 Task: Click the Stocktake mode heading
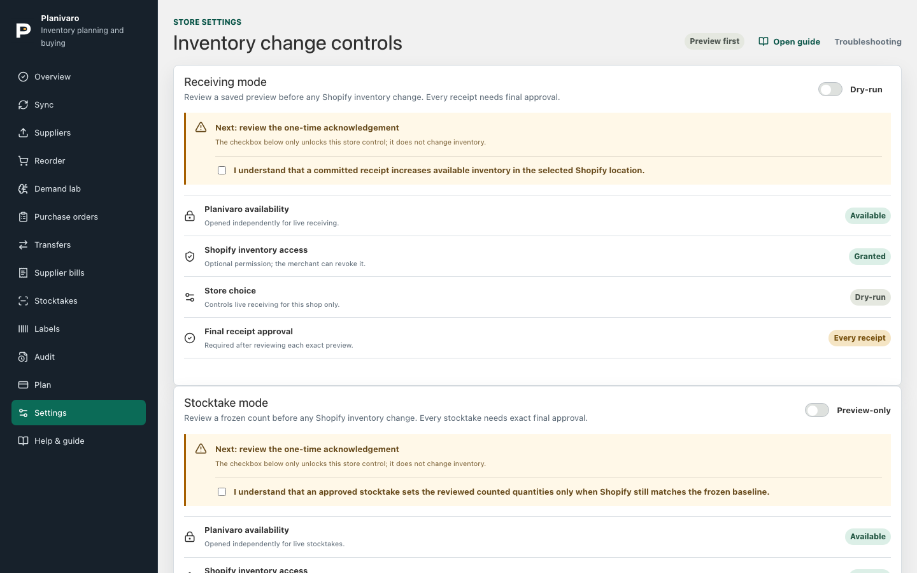pyautogui.click(x=226, y=403)
